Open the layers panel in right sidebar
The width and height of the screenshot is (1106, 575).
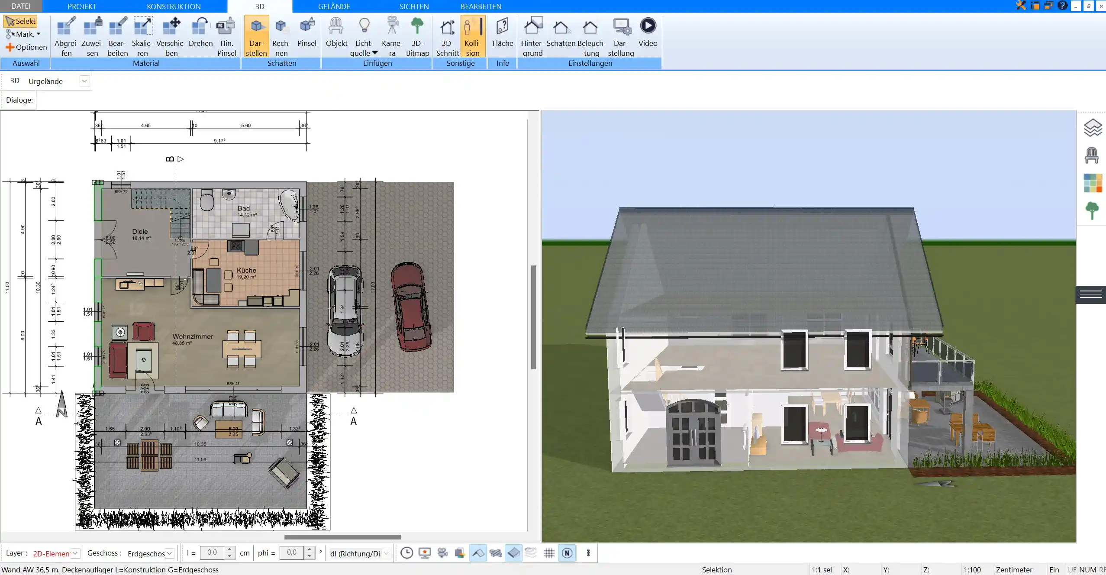pyautogui.click(x=1092, y=128)
